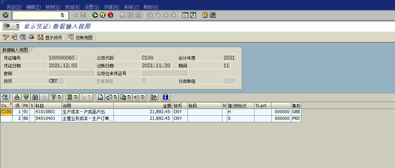Click the Print icon in the standard toolbar
Viewport: 395px width, 168px height.
pyautogui.click(x=122, y=15)
